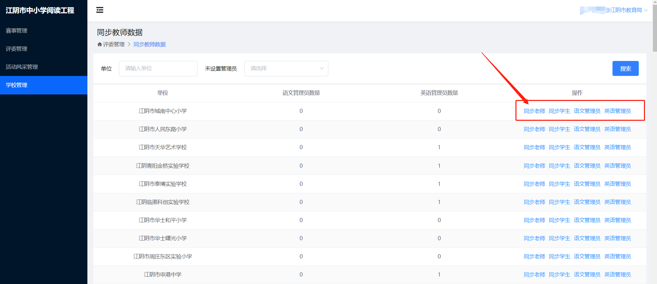Image resolution: width=657 pixels, height=284 pixels.
Task: Click 同步老师 for 江阴市城南中心小学
Action: pos(534,111)
